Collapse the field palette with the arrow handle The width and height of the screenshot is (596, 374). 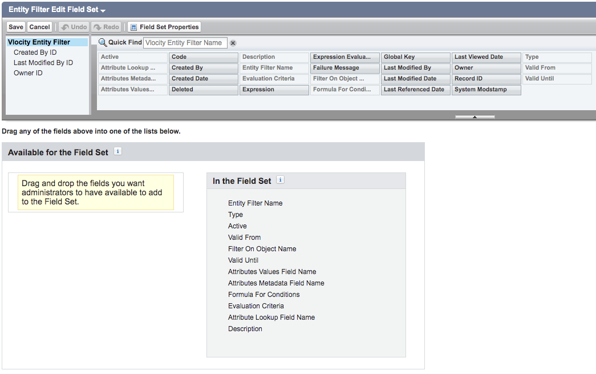tap(475, 117)
